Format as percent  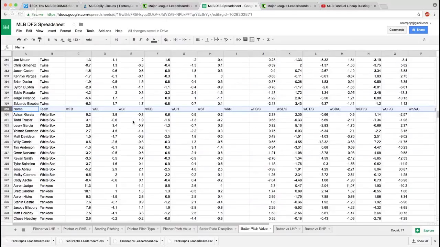[55, 39]
